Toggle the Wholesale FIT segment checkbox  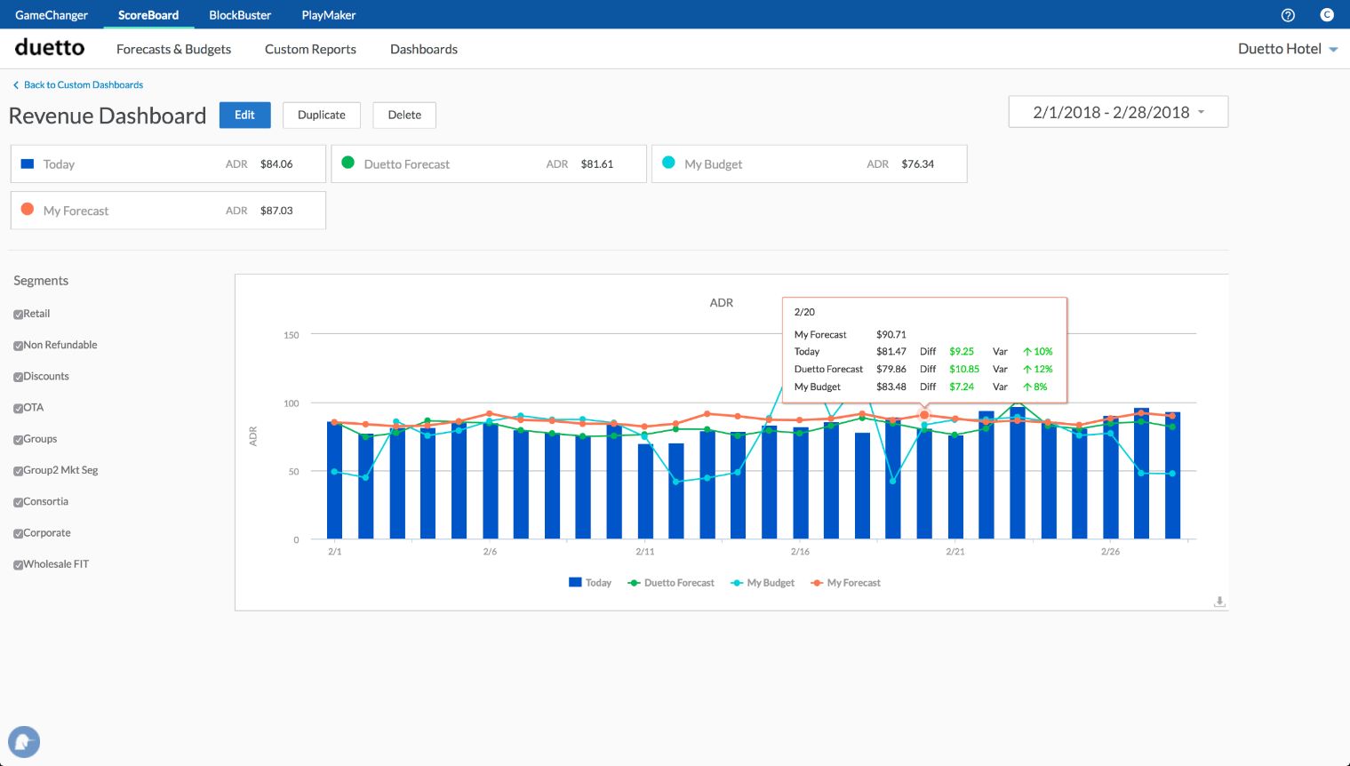click(18, 565)
